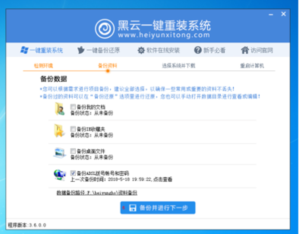Click the 程序版本:3.6.0.0 status text
The height and width of the screenshot is (234, 299).
pyautogui.click(x=27, y=225)
